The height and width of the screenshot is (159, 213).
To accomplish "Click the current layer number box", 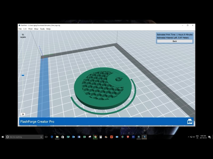I will (23, 114).
